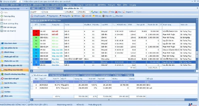The image size is (199, 106).
Task: Click the green Thêm add icon
Action: tap(101, 12)
